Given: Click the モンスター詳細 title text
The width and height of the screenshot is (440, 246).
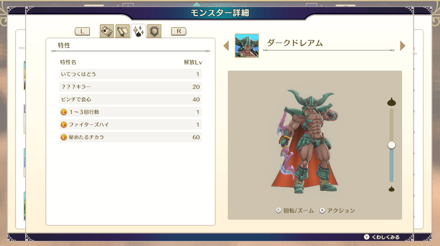Looking at the screenshot, I should coord(220,13).
